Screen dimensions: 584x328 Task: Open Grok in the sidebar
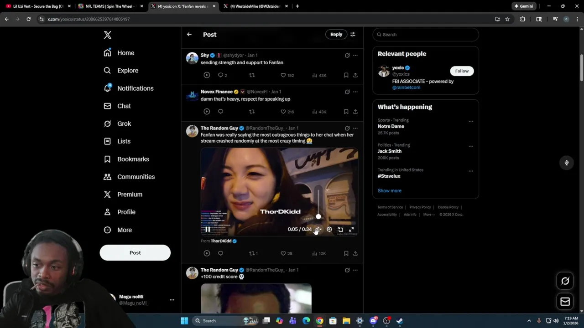click(117, 123)
